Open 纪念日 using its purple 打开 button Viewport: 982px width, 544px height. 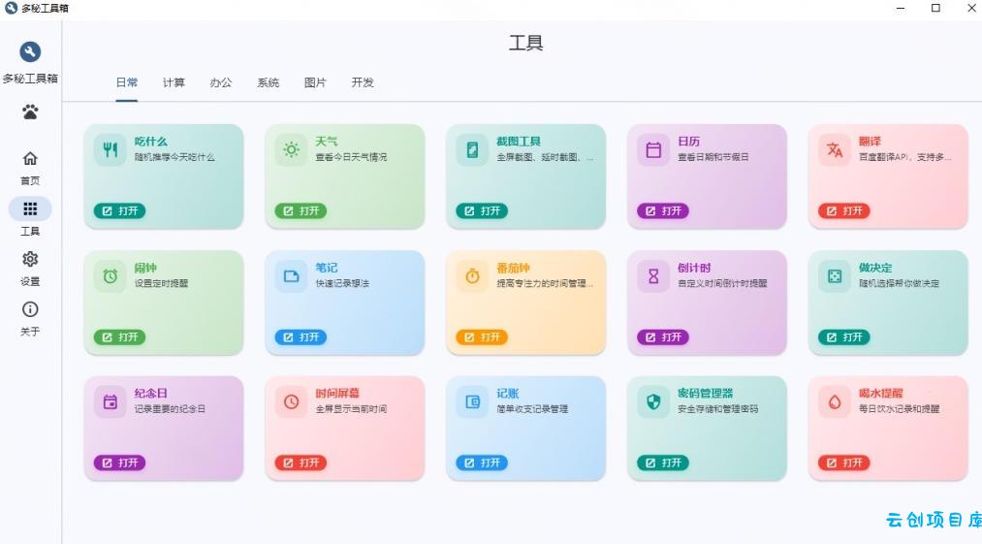tap(119, 463)
